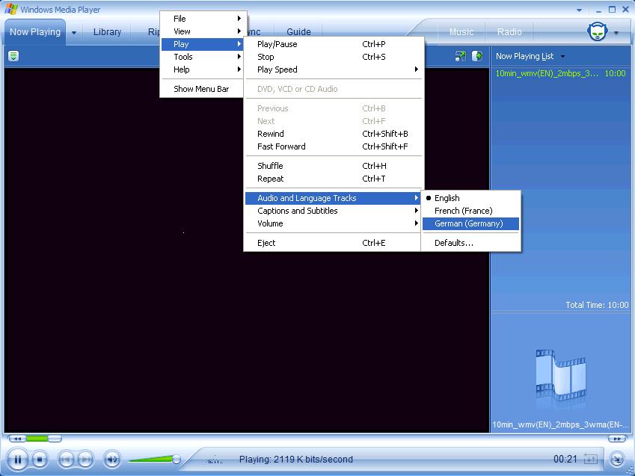Click the green Now Playing options icon
Screen dimensions: 635x476
[x=13, y=56]
